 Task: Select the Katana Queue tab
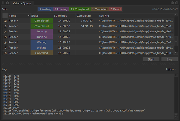22,3
